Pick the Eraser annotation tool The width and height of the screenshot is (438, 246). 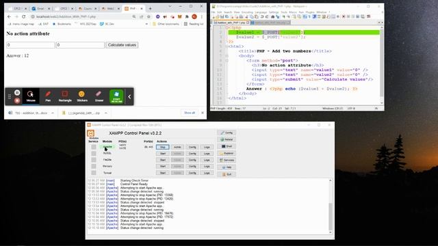(x=99, y=96)
